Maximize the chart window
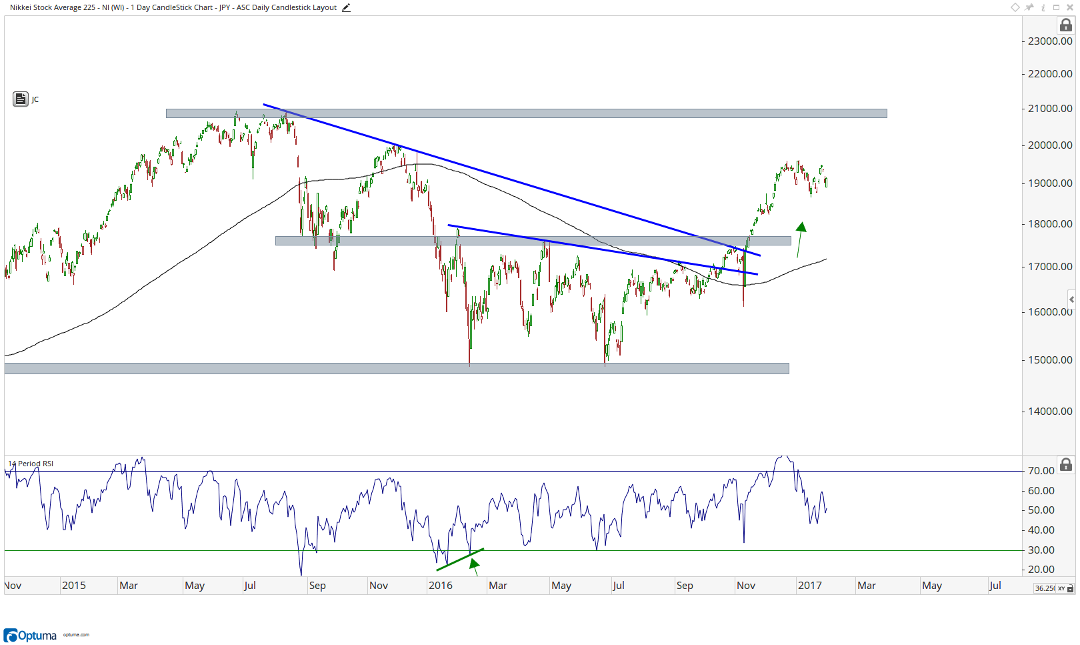1080x645 pixels. tap(1057, 7)
